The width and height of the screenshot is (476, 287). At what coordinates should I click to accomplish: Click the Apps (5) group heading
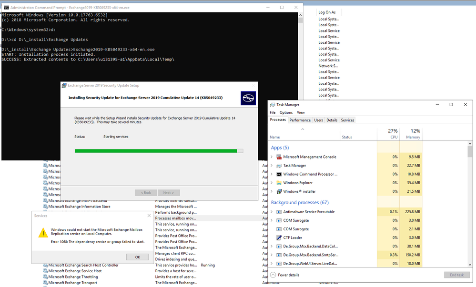pos(280,148)
